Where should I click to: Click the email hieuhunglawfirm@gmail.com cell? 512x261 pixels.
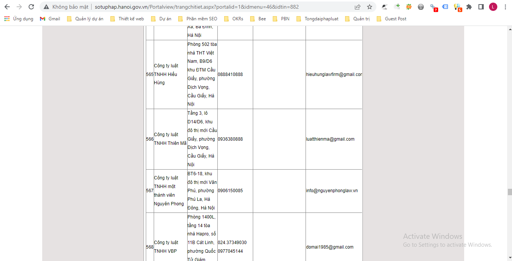point(334,74)
